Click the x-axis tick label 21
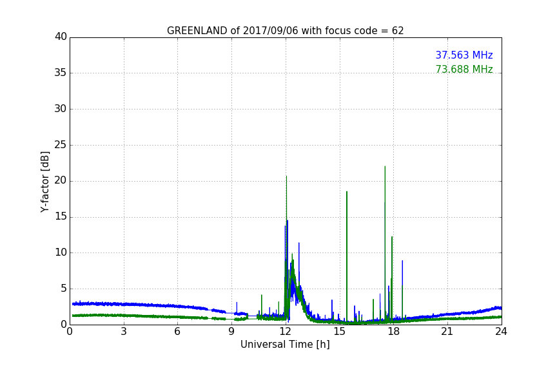This screenshot has height=371, width=557. [x=447, y=332]
